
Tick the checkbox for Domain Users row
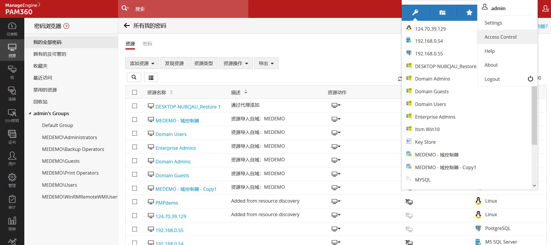pyautogui.click(x=135, y=133)
